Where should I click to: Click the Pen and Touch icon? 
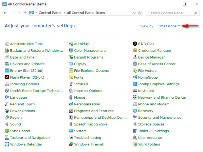pyautogui.click(x=7, y=104)
